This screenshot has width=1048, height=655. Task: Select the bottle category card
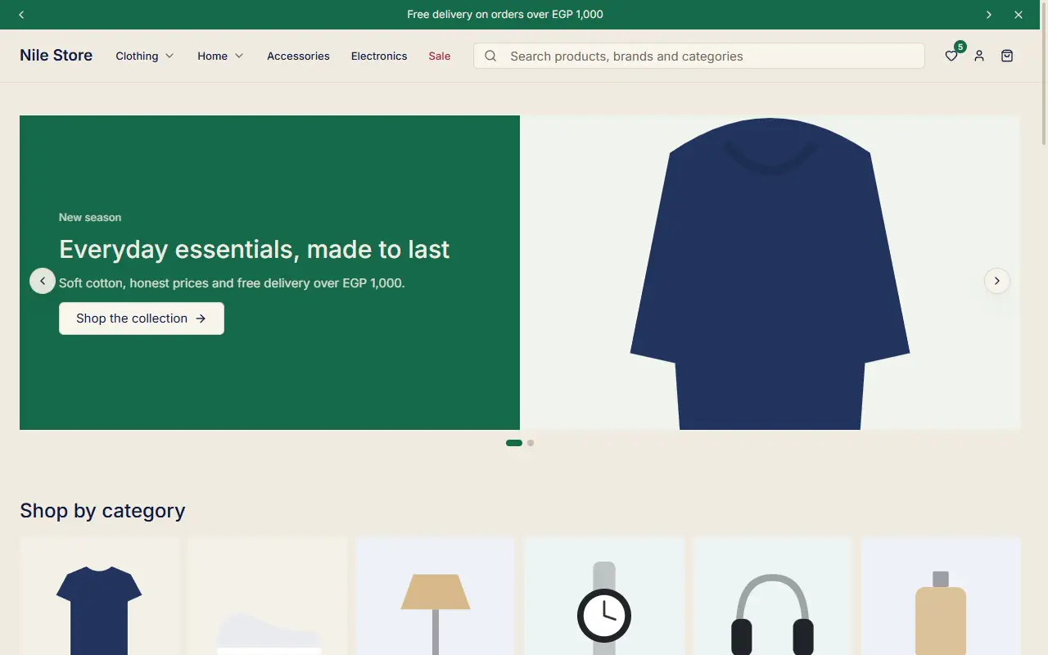[941, 596]
